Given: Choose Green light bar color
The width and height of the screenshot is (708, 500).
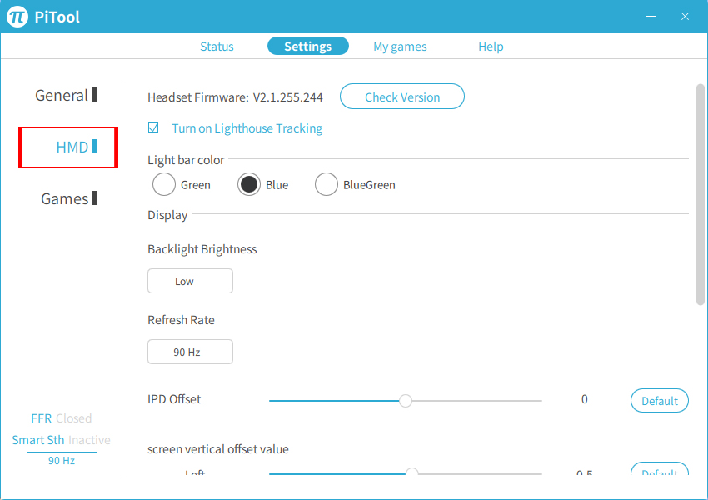Looking at the screenshot, I should coord(164,184).
